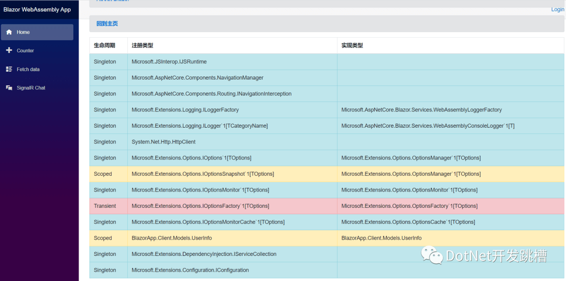Select the SignalR Chat menu label
The image size is (566, 281).
(x=31, y=88)
